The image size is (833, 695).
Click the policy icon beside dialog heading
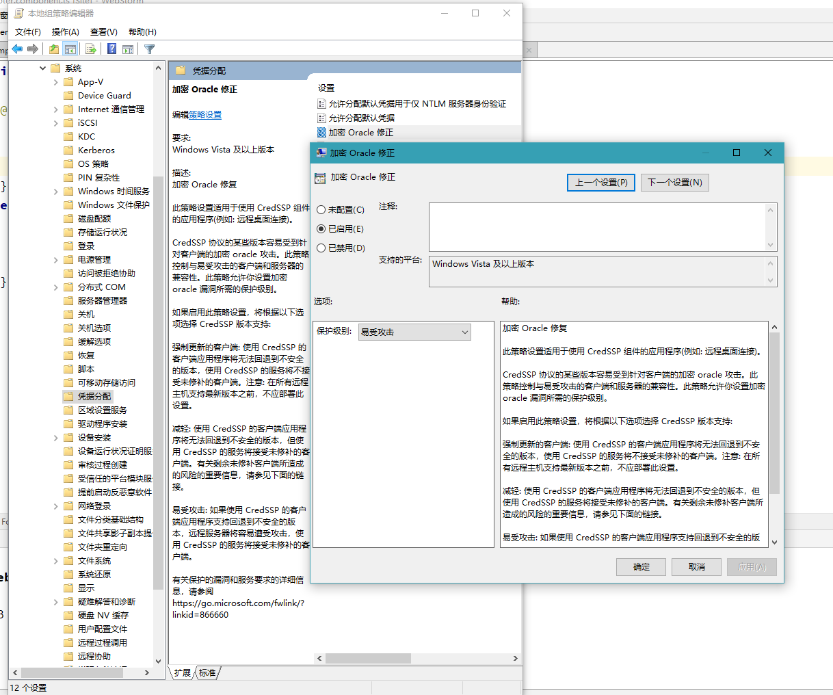point(320,178)
